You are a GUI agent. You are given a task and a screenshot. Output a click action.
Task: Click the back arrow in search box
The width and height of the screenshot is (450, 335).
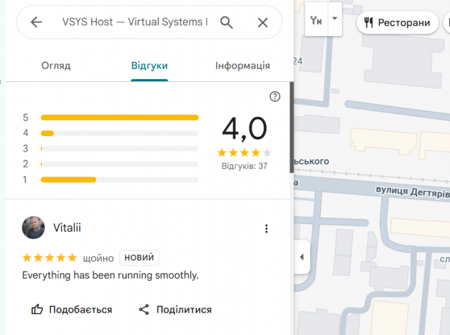(36, 22)
